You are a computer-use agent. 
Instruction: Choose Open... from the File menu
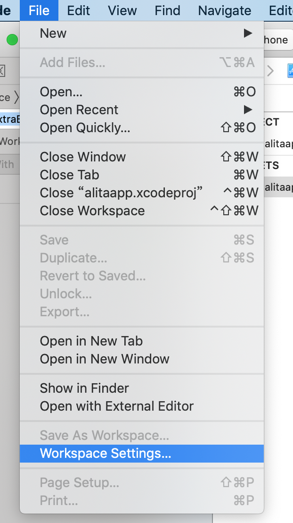[x=61, y=92]
